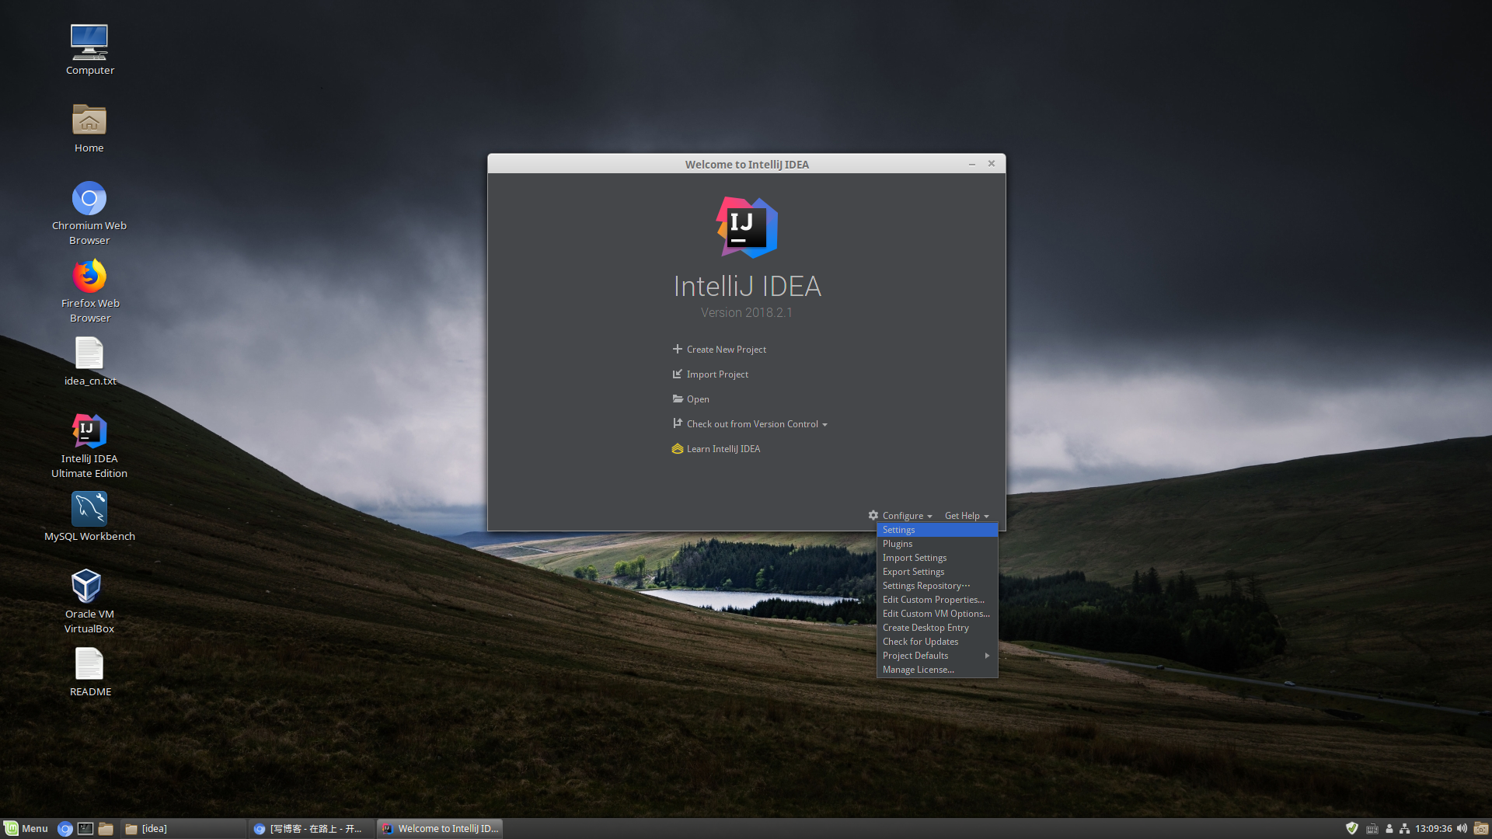Select Plugins in Configure menu

(937, 544)
